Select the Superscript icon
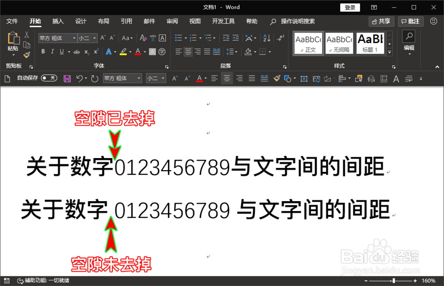Image resolution: width=444 pixels, height=286 pixels. [x=96, y=52]
